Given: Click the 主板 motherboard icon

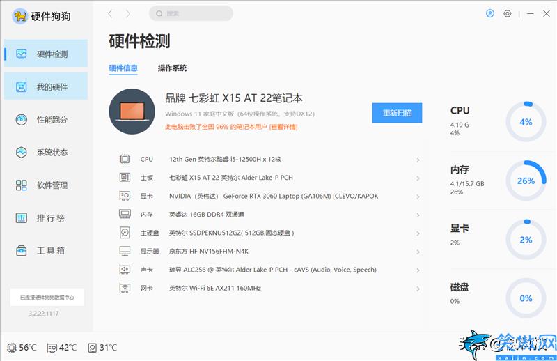Looking at the screenshot, I should point(125,177).
